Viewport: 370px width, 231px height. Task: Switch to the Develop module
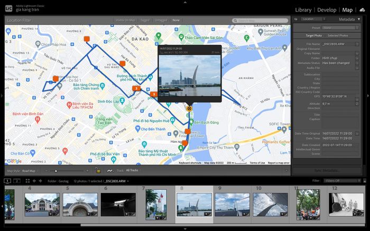point(327,10)
